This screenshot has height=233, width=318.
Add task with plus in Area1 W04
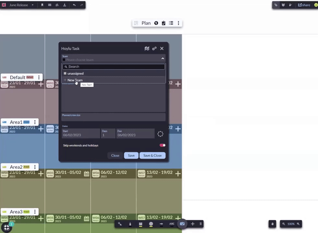41,129
